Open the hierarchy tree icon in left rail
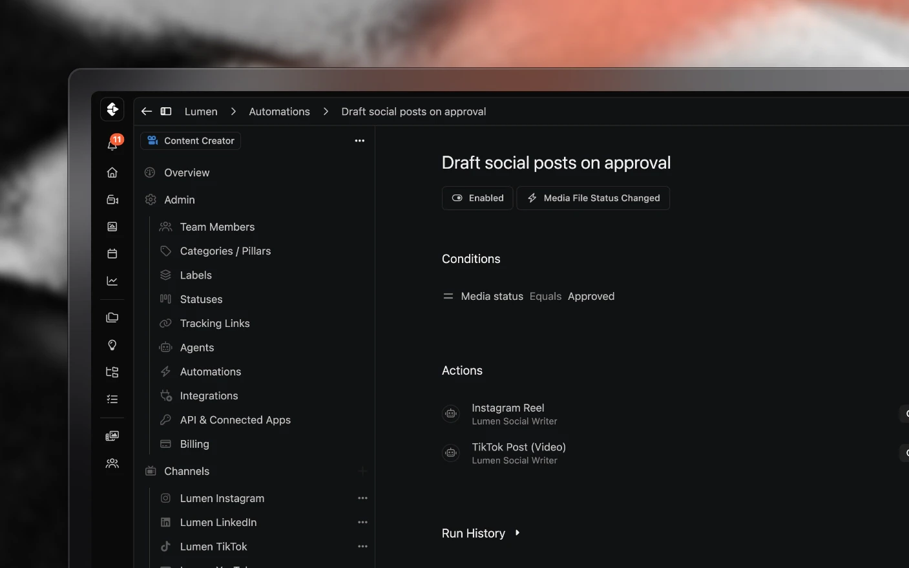Image resolution: width=909 pixels, height=568 pixels. (112, 372)
